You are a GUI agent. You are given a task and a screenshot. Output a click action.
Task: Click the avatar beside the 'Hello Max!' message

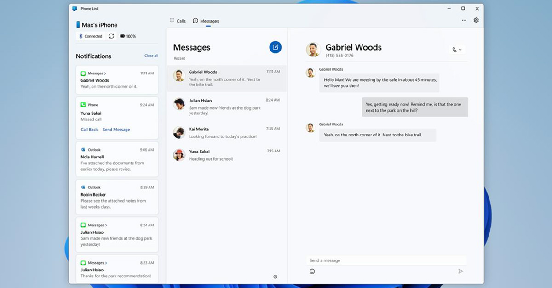[310, 73]
